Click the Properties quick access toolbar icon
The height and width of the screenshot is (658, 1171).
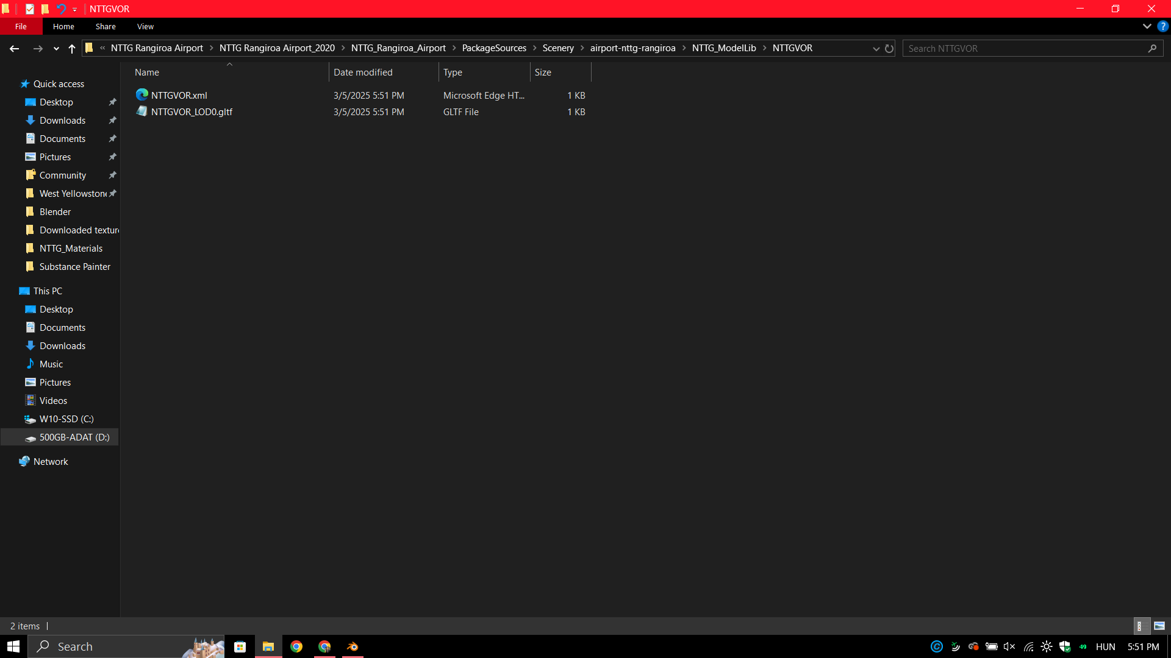click(x=29, y=9)
